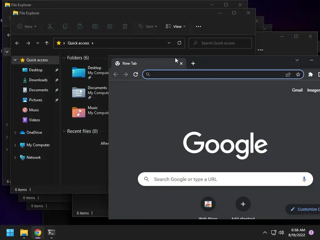This screenshot has height=240, width=320.
Task: Unpin Desktop using its pin icon in sidebar
Action: coord(57,70)
